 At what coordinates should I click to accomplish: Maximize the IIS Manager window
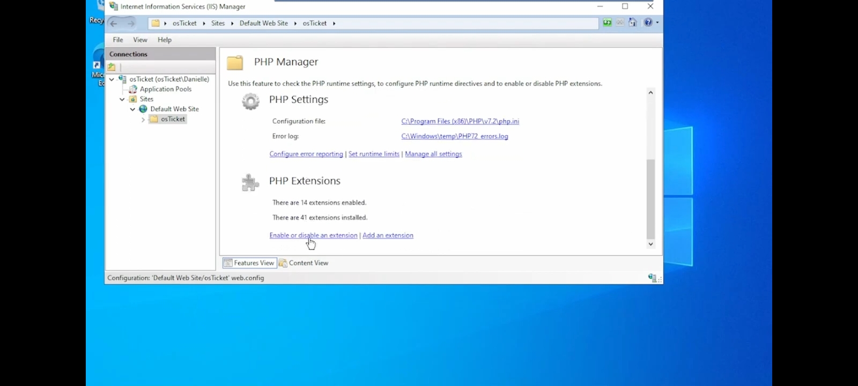click(x=625, y=6)
